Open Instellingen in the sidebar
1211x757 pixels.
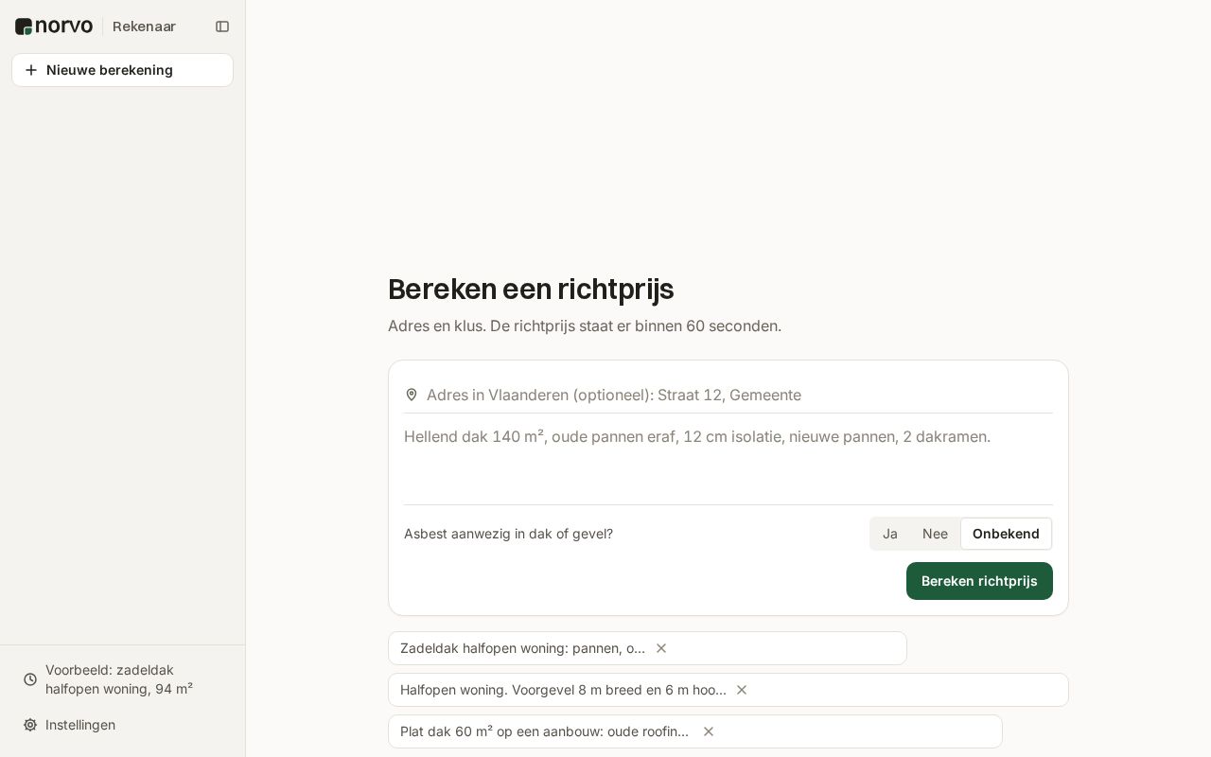pos(122,725)
